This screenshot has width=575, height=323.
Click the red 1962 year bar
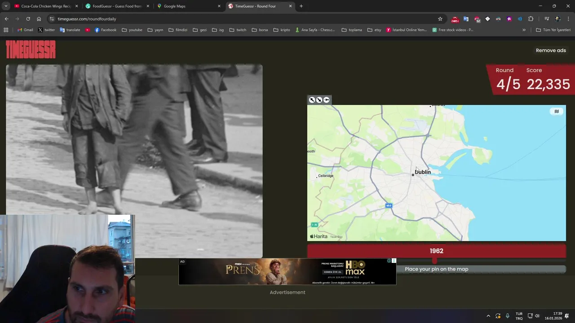pyautogui.click(x=436, y=251)
